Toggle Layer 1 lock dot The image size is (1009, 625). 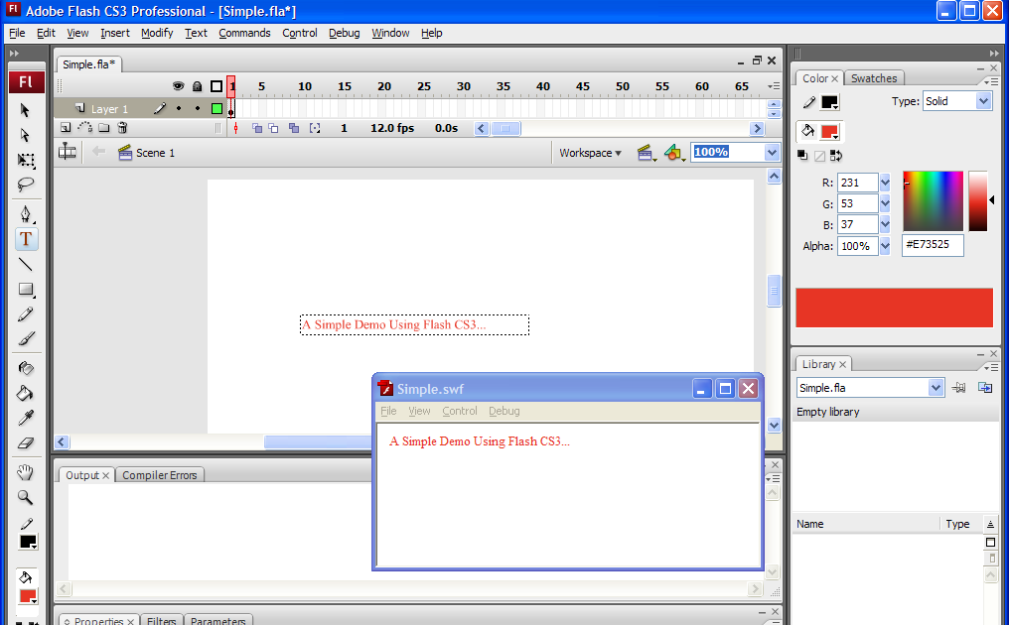198,109
